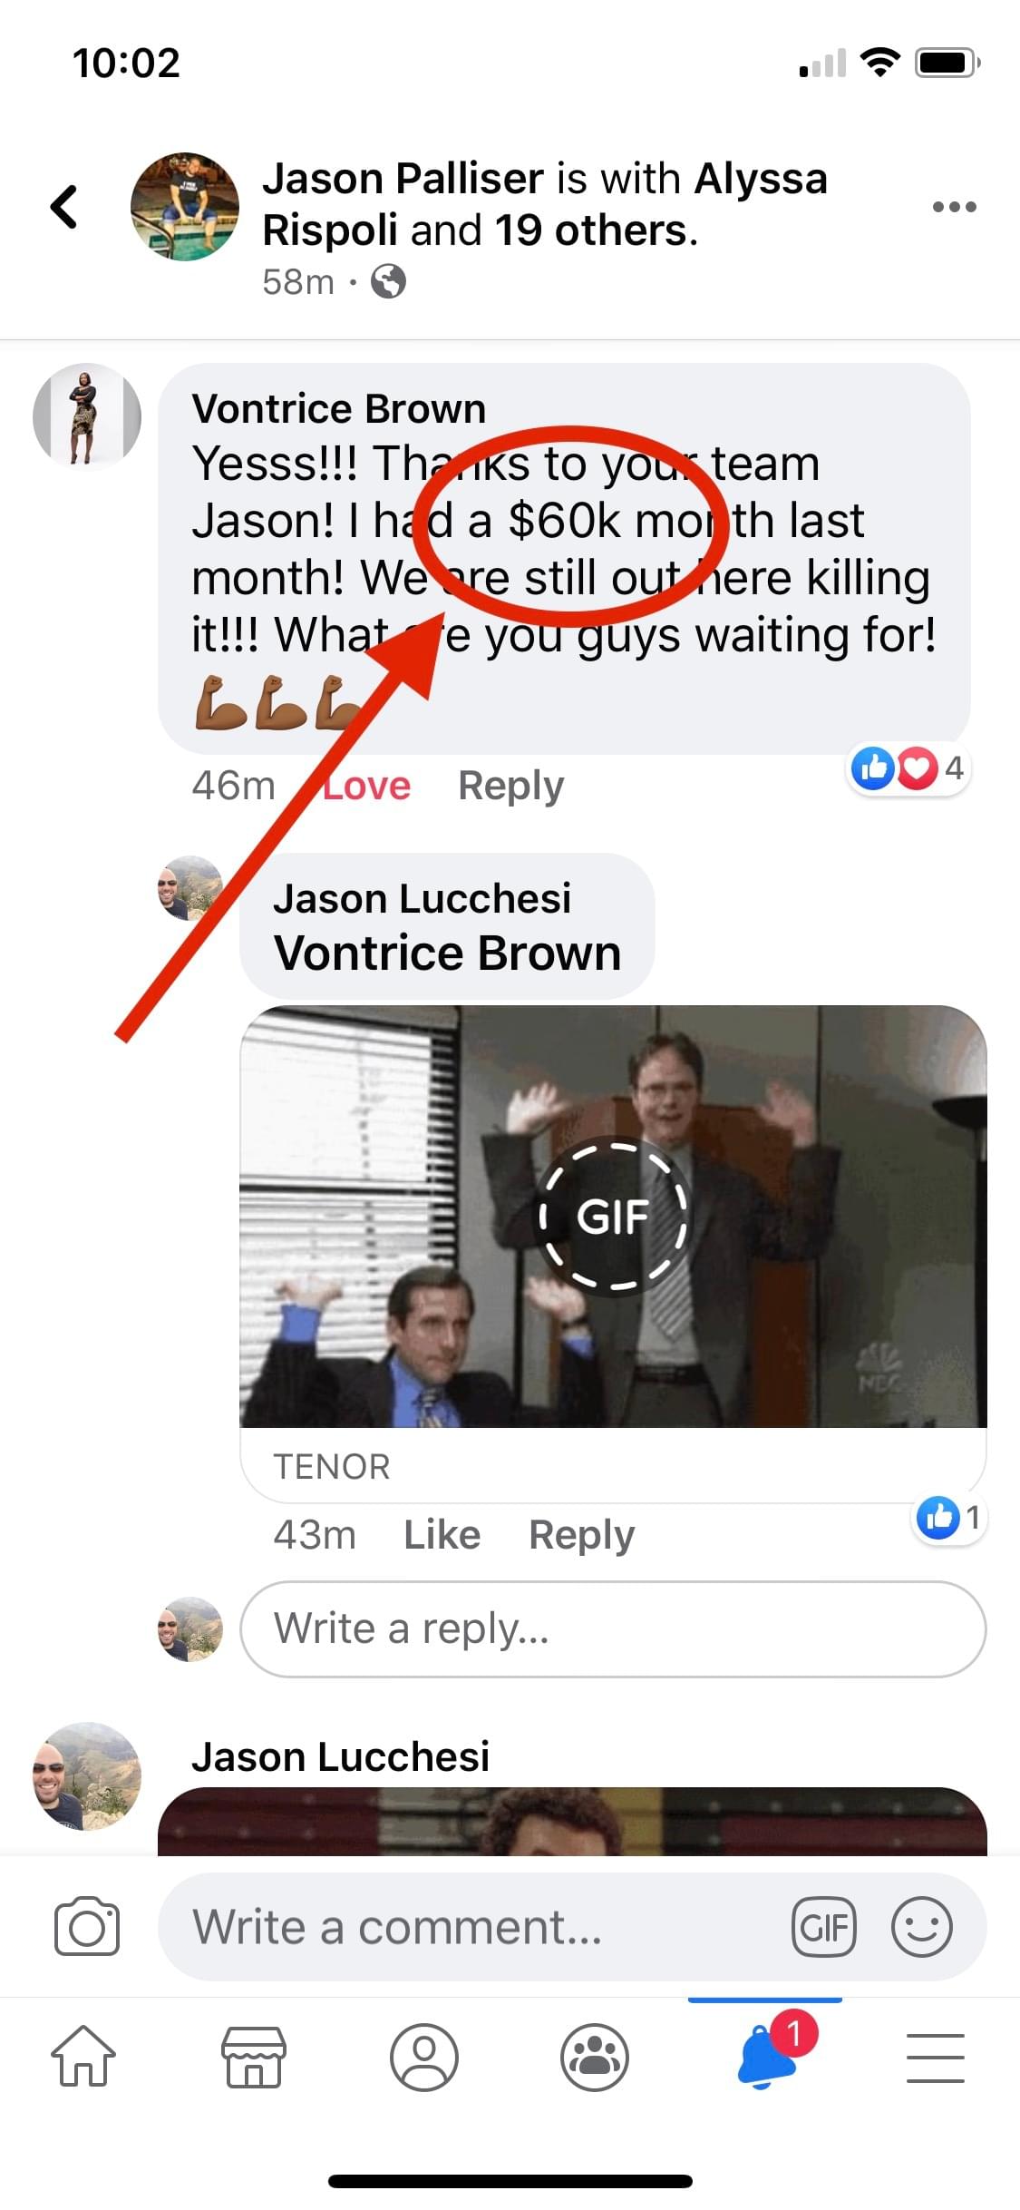Open the Profile tab icon
This screenshot has height=2210, width=1020.
point(424,2057)
